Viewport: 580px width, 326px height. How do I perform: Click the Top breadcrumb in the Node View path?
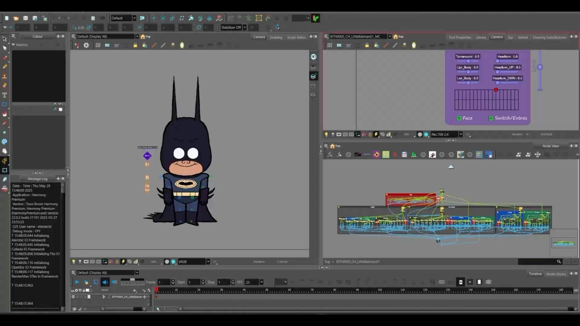(x=327, y=262)
